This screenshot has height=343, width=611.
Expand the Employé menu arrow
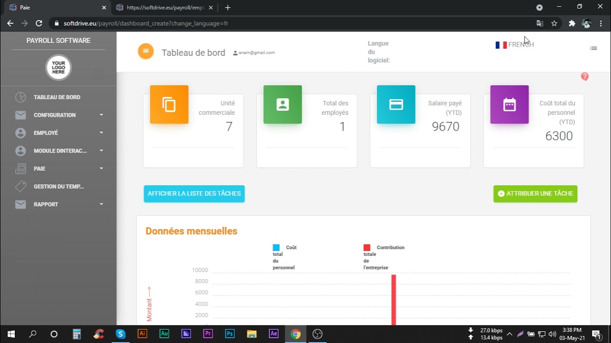click(101, 133)
